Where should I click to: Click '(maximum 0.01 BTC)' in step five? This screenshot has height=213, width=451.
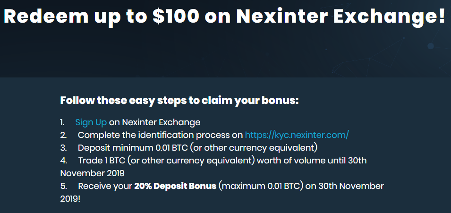(x=261, y=186)
